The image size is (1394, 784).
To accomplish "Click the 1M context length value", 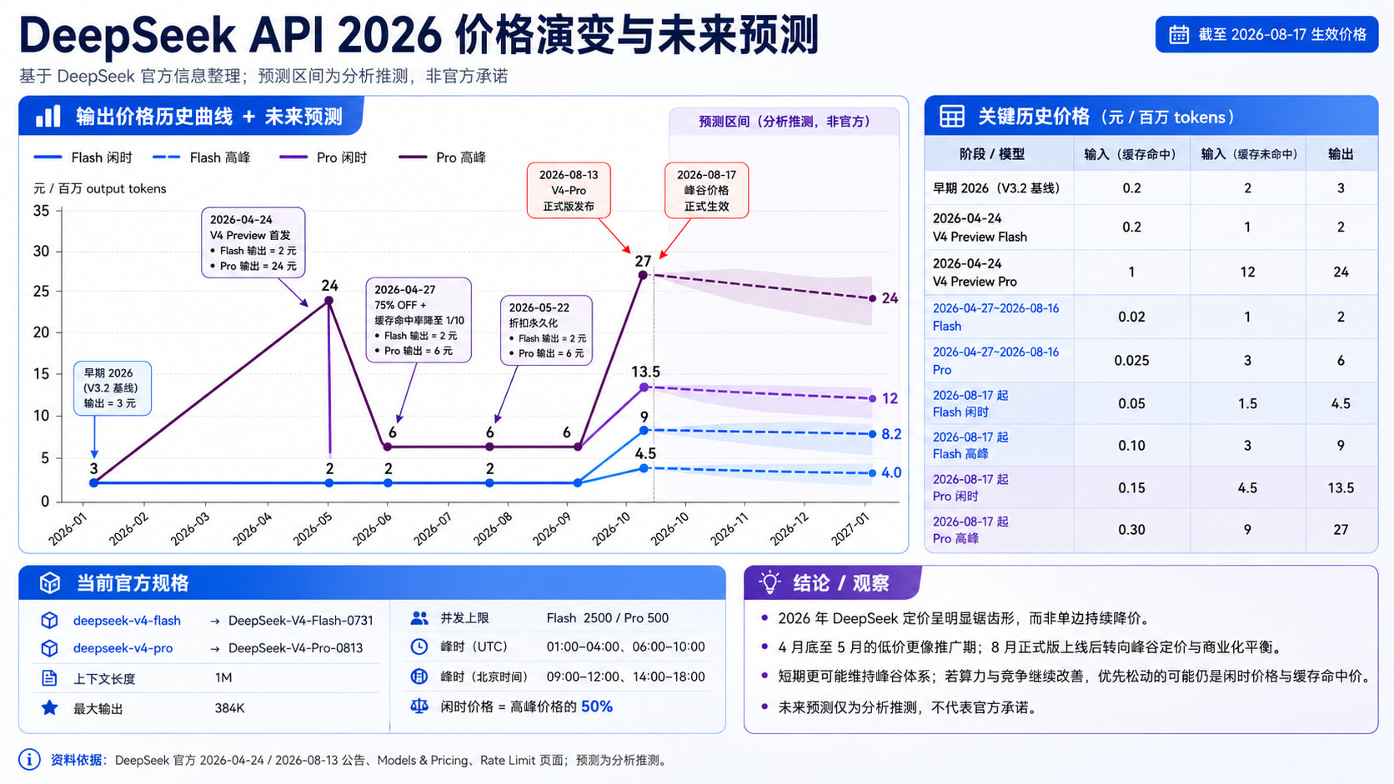I will pyautogui.click(x=223, y=678).
